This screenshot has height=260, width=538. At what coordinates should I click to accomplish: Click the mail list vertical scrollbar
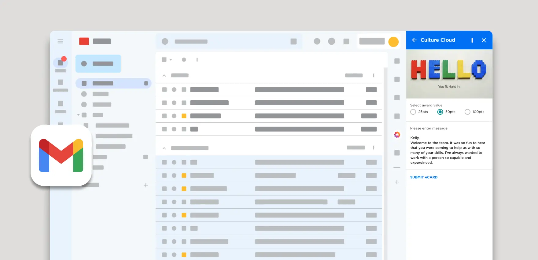point(385,164)
